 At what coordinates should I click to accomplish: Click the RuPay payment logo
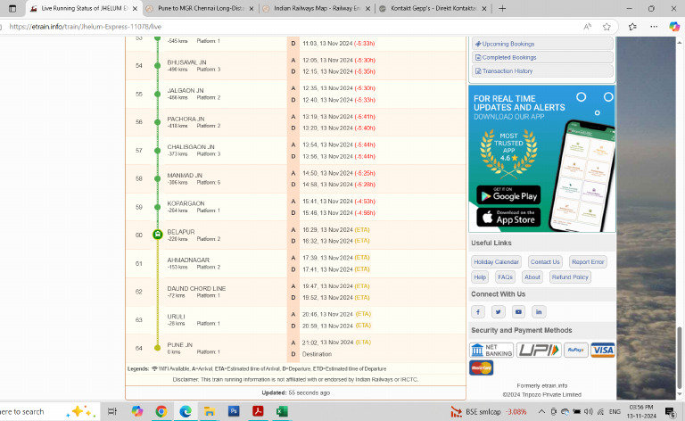tap(576, 350)
